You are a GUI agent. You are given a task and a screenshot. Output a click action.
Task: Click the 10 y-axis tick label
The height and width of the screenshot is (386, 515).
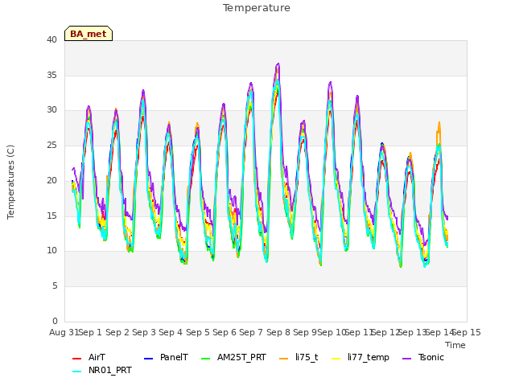[51, 251]
